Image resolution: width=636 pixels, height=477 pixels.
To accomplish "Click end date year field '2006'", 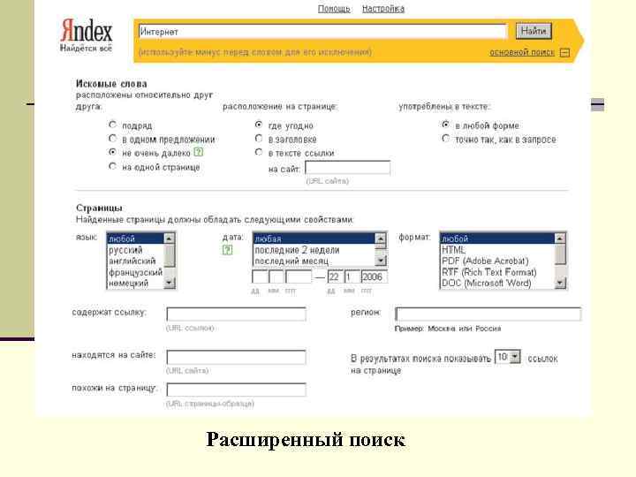I will pyautogui.click(x=374, y=277).
